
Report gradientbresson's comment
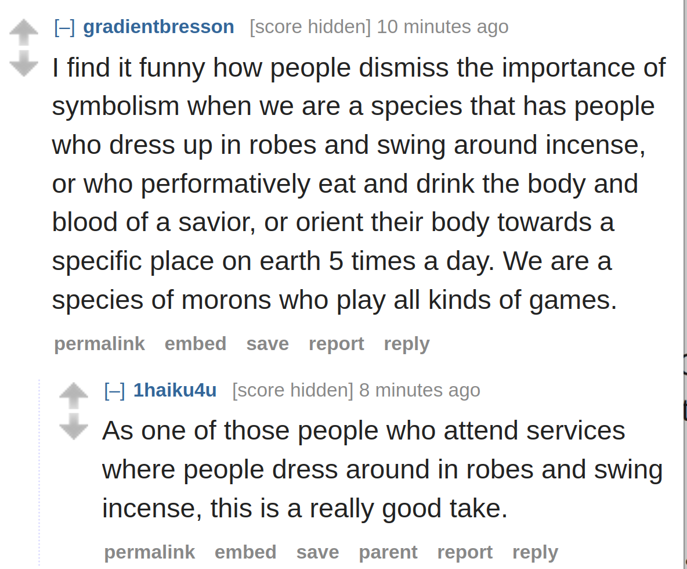pyautogui.click(x=337, y=344)
